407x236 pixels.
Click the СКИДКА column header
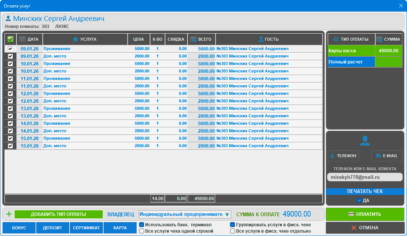coord(176,39)
